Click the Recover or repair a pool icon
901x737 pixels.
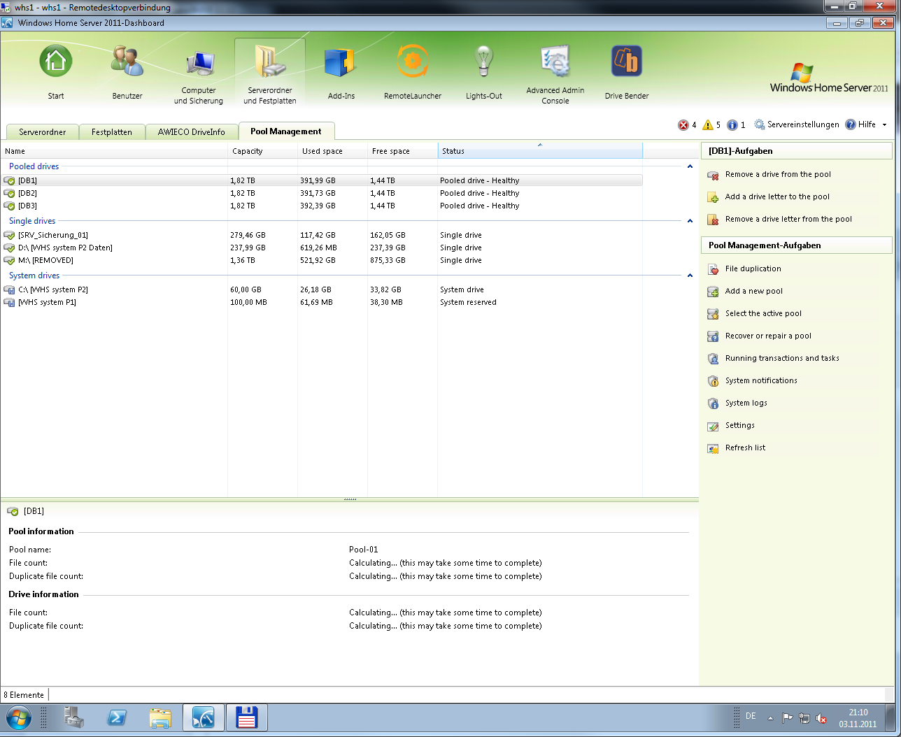(x=713, y=336)
